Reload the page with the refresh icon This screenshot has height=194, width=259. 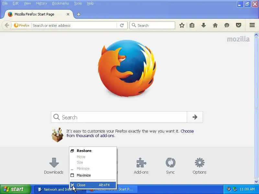click(122, 26)
